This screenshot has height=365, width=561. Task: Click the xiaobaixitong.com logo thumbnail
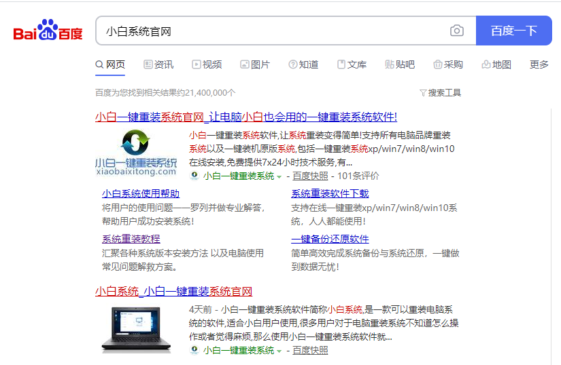click(136, 153)
